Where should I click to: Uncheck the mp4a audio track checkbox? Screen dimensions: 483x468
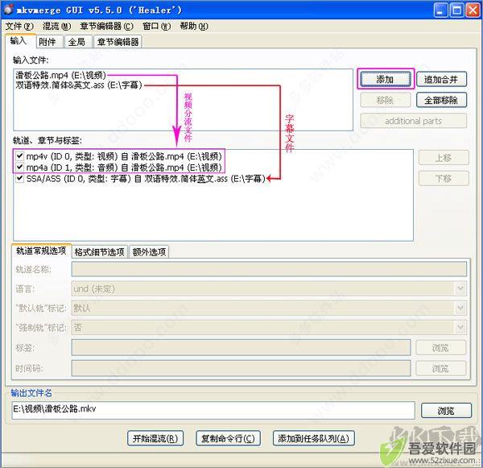pyautogui.click(x=19, y=167)
